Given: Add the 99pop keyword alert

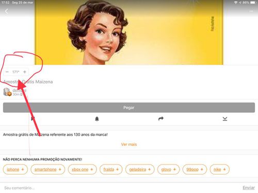Looking at the screenshot, I should click(195, 169).
